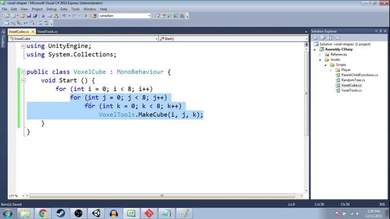Switch to the VoxelTools.cs tab
390x219 pixels.
tap(48, 32)
